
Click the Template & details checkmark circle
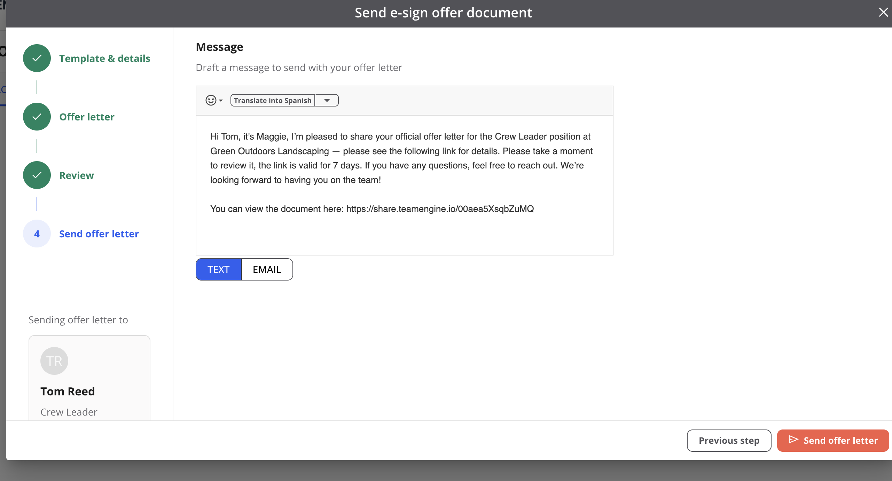pos(37,58)
